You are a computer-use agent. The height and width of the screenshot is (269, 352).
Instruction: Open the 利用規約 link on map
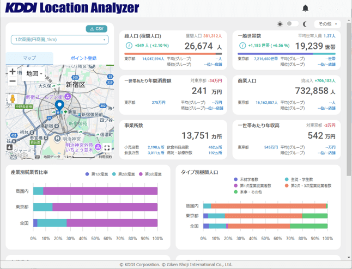click(105, 157)
